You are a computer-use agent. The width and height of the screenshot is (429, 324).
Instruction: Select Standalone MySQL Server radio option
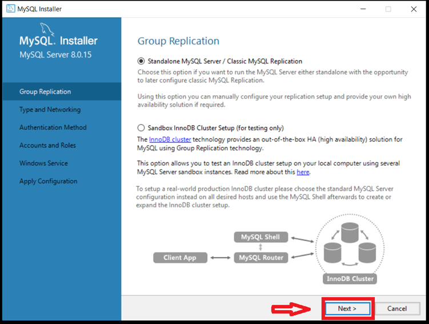(141, 61)
